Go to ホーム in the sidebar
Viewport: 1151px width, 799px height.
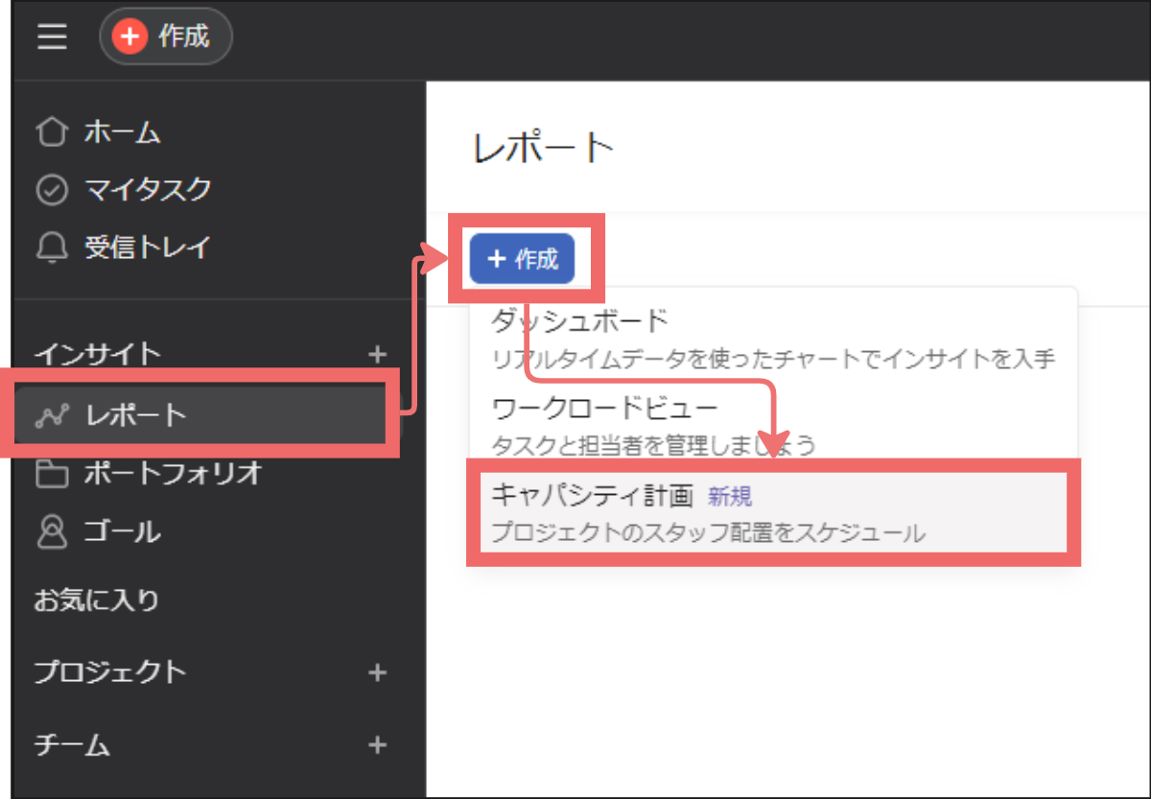(122, 132)
